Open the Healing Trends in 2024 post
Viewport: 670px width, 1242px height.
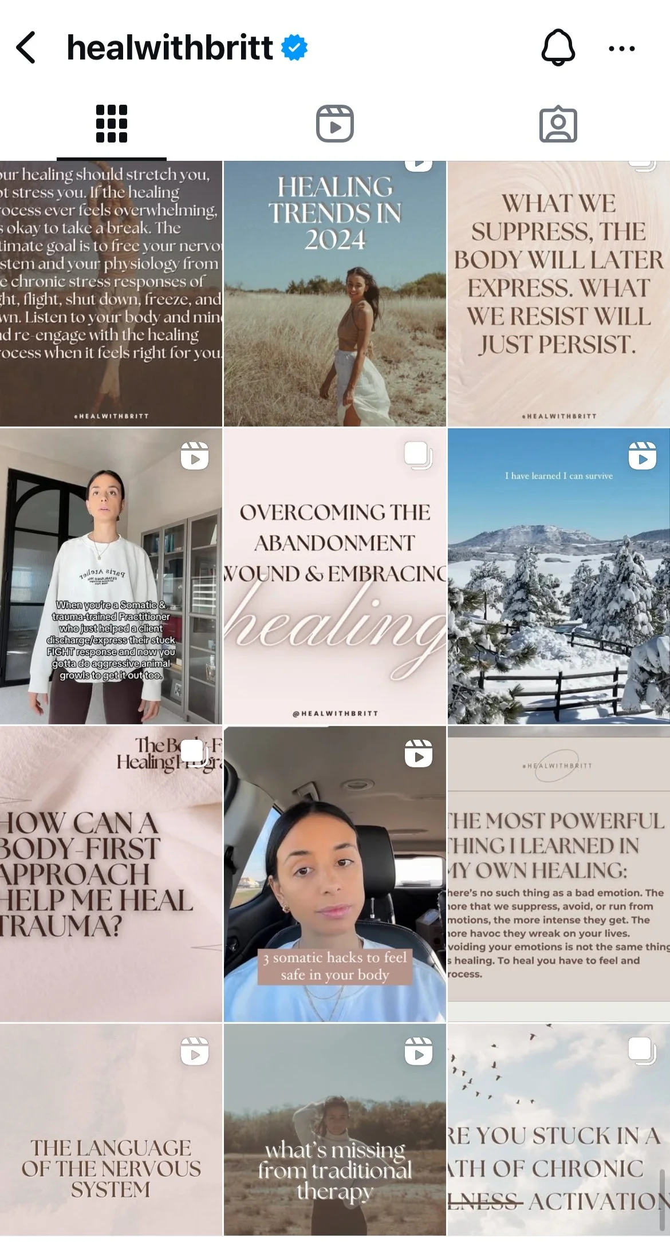pos(335,294)
